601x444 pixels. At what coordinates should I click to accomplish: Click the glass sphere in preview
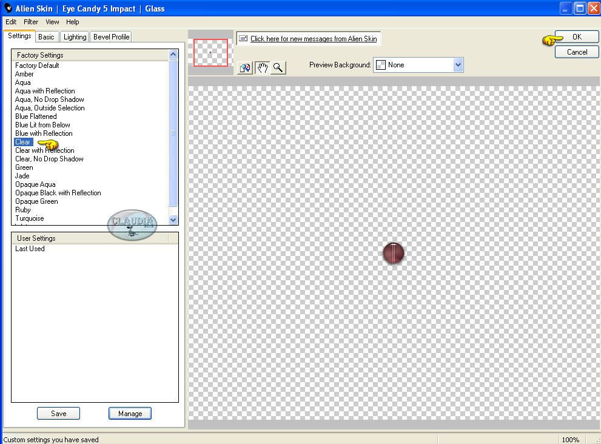(x=393, y=253)
